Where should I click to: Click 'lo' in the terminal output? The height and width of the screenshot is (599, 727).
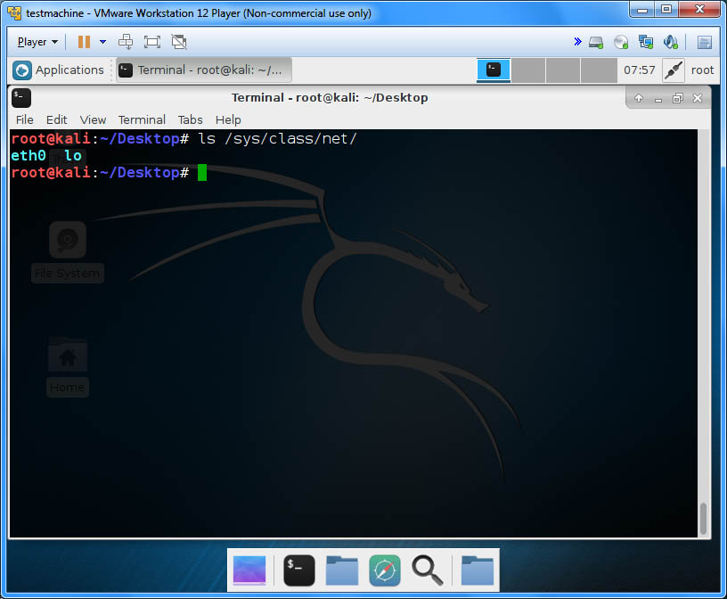point(73,155)
